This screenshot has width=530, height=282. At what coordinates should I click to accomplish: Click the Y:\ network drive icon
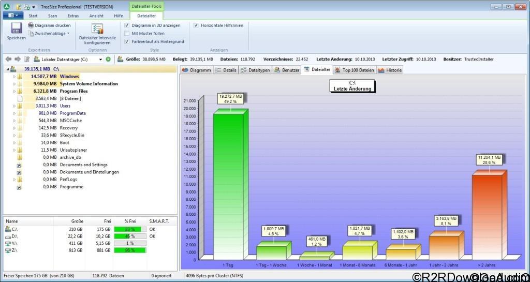click(8, 243)
